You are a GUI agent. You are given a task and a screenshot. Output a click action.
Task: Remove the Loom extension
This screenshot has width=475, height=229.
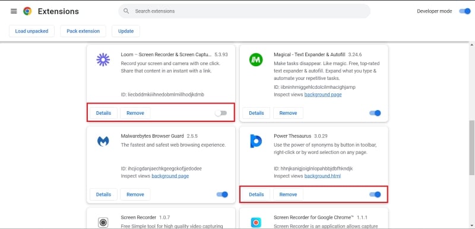click(x=135, y=113)
